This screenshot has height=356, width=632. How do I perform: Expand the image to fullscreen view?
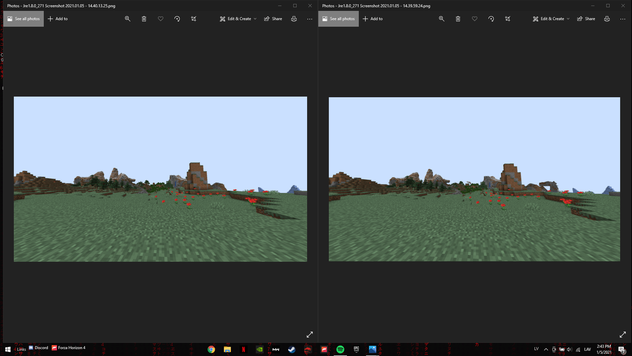pos(310,334)
